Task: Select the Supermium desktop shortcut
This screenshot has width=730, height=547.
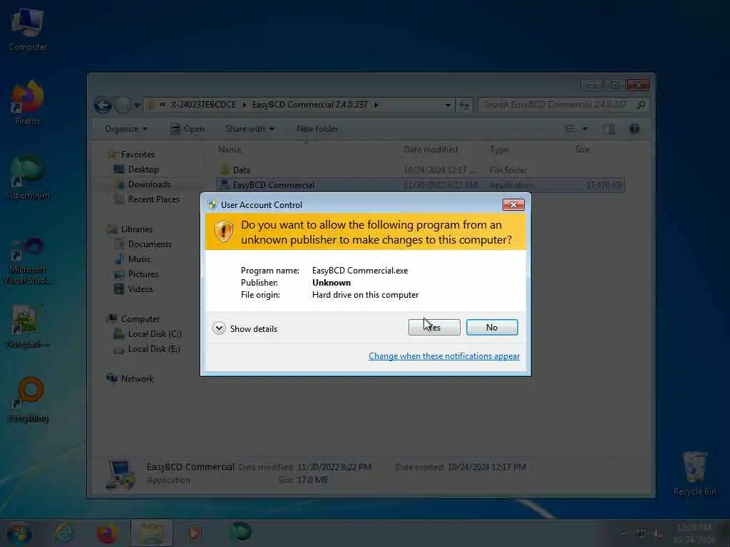Action: 28,177
